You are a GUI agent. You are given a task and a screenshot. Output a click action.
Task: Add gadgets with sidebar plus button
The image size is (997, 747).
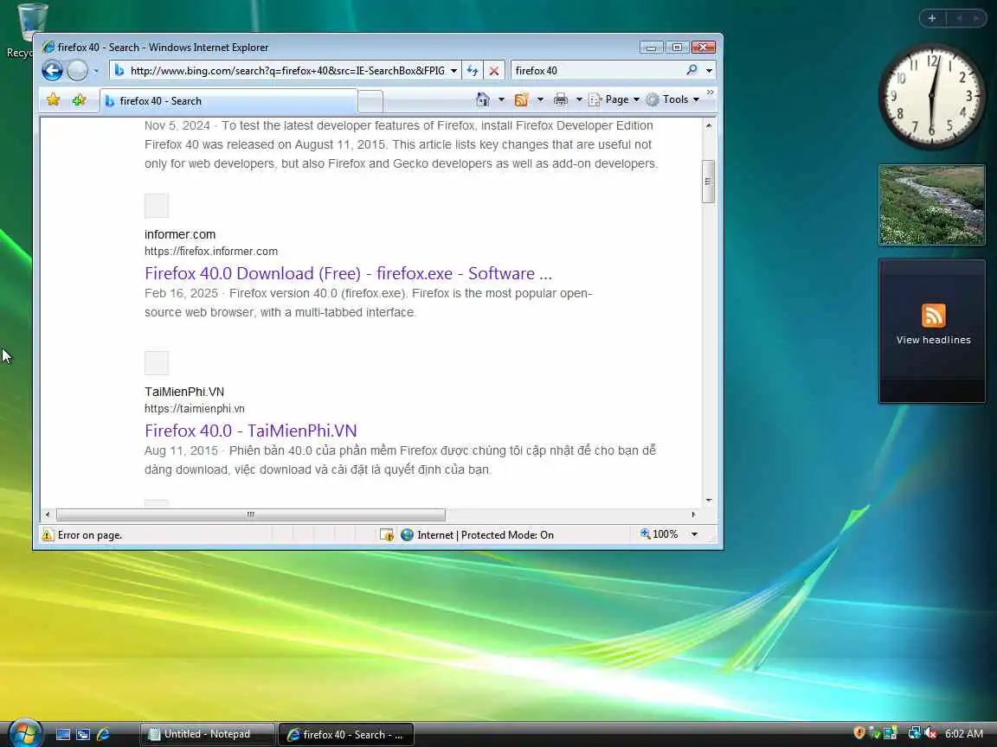(932, 18)
